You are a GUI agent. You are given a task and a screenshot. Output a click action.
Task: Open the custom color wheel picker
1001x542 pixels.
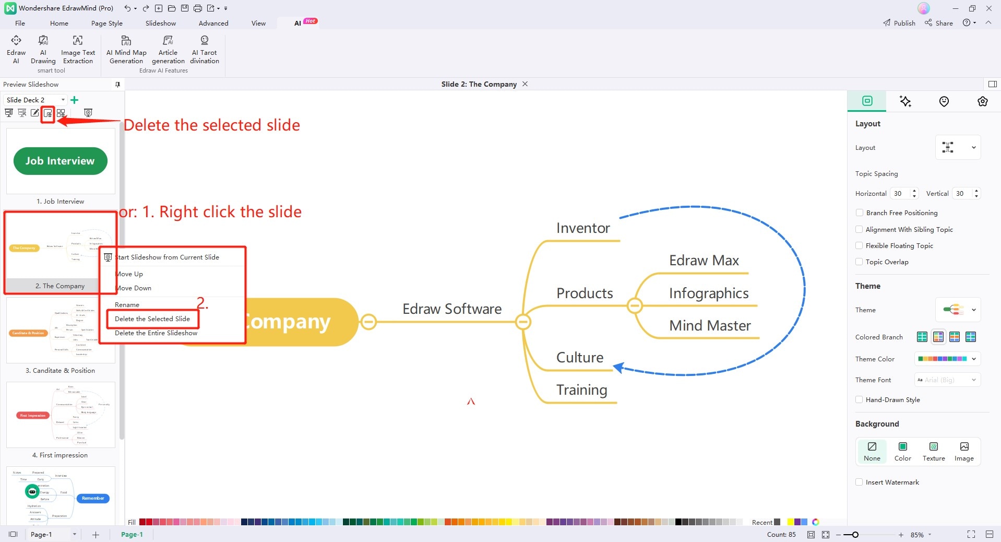816,522
